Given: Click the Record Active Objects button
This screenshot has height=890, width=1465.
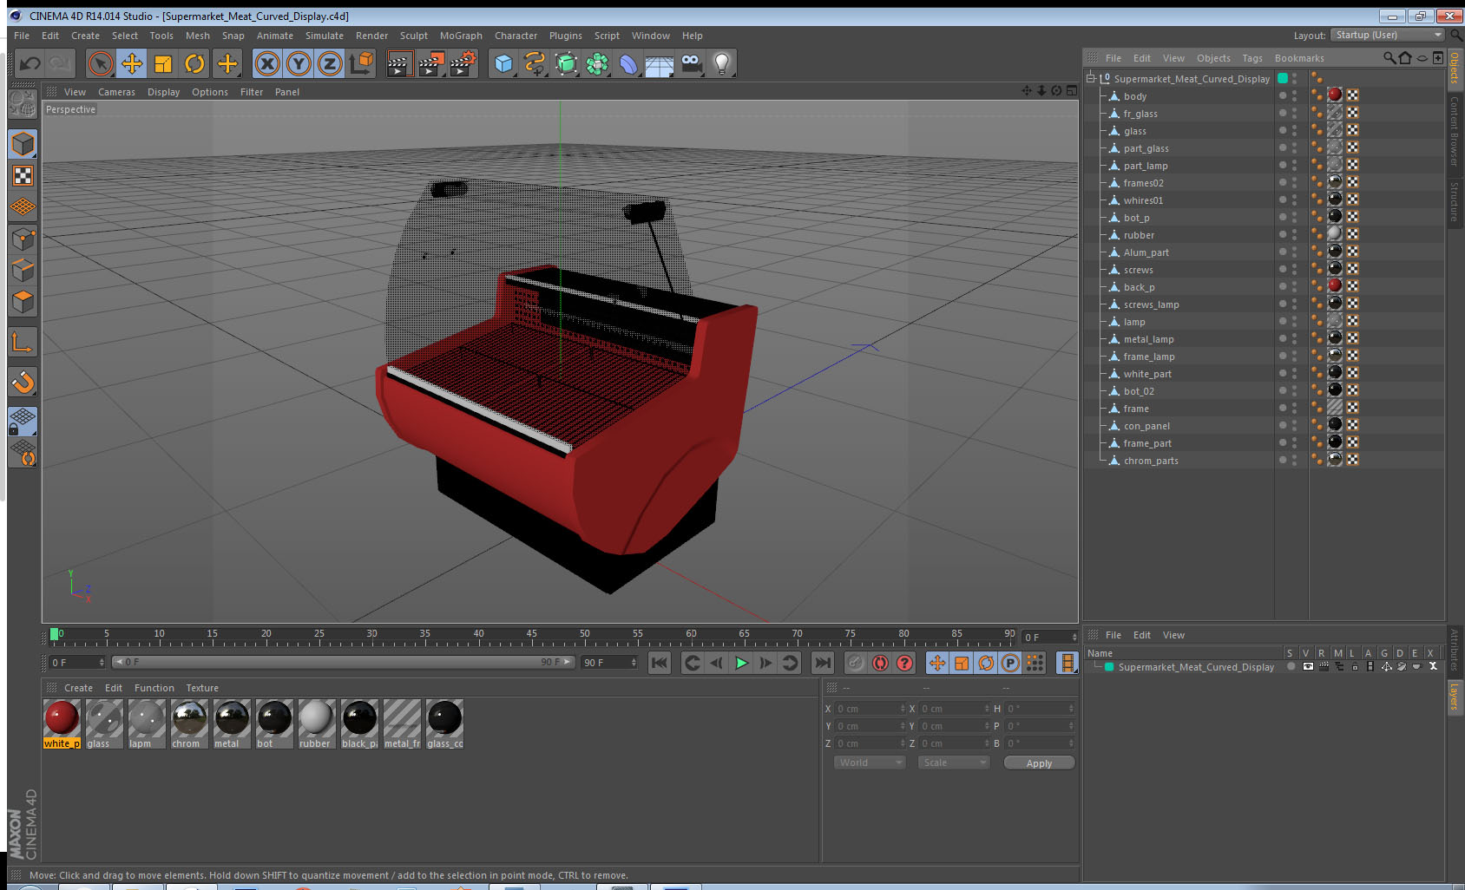Looking at the screenshot, I should pyautogui.click(x=856, y=663).
